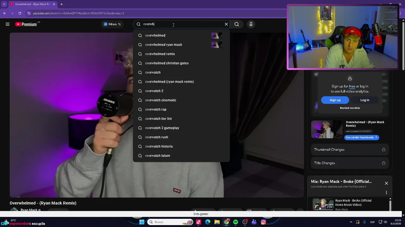Screen dimensions: 405x227
Task: Open Microsoft Teams from the taskbar
Action: pos(254,222)
